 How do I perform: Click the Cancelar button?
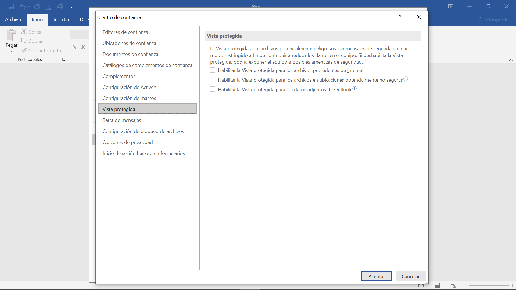tap(410, 276)
